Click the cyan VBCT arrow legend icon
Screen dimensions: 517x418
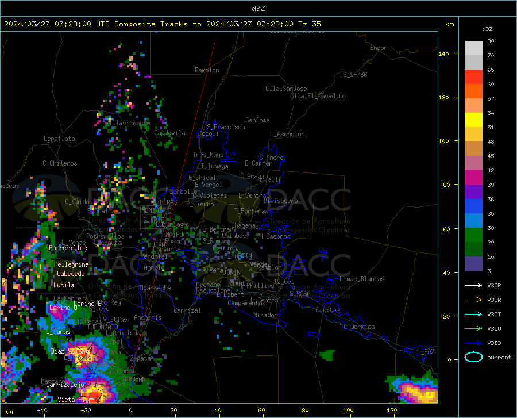coord(473,314)
